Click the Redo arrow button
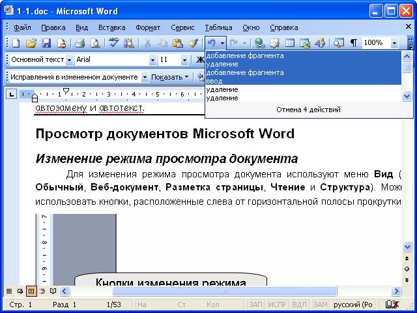The image size is (417, 313). [234, 43]
